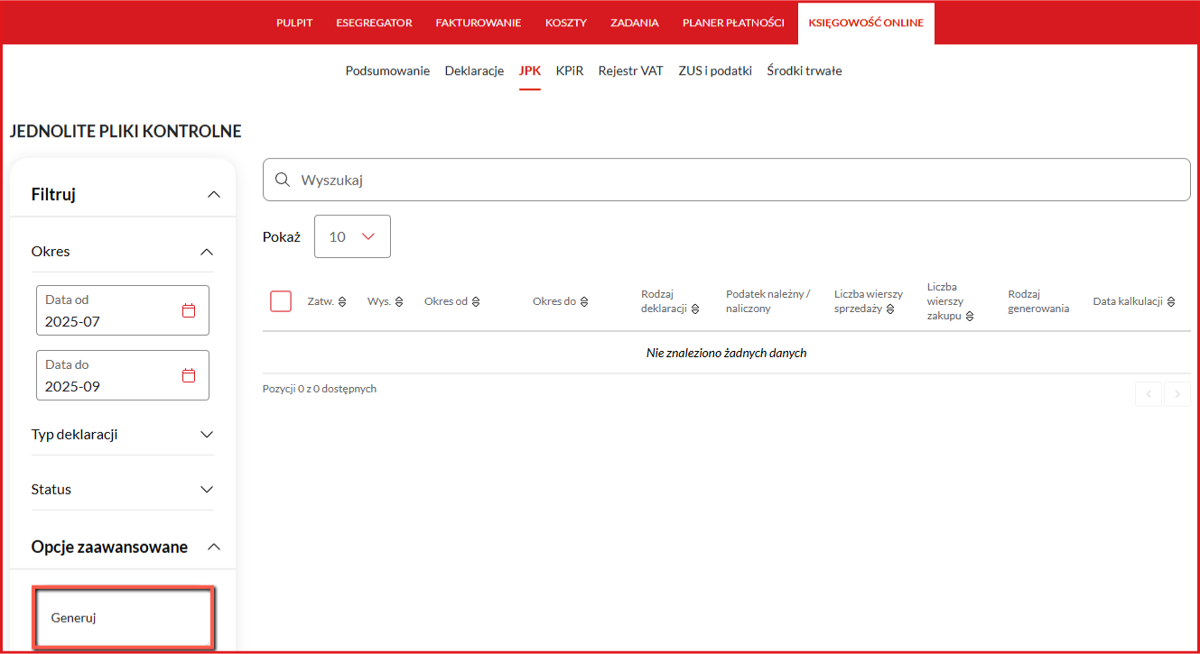Select the Księgowość online tab

[x=866, y=23]
